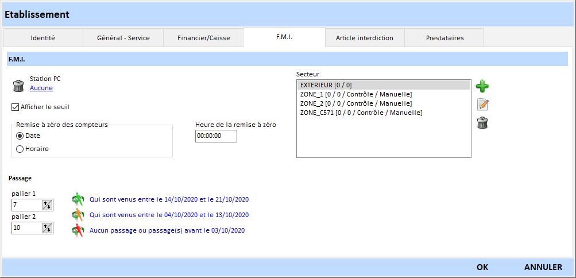Click the Heure de la remise à zéro field
The width and height of the screenshot is (576, 278).
click(215, 136)
